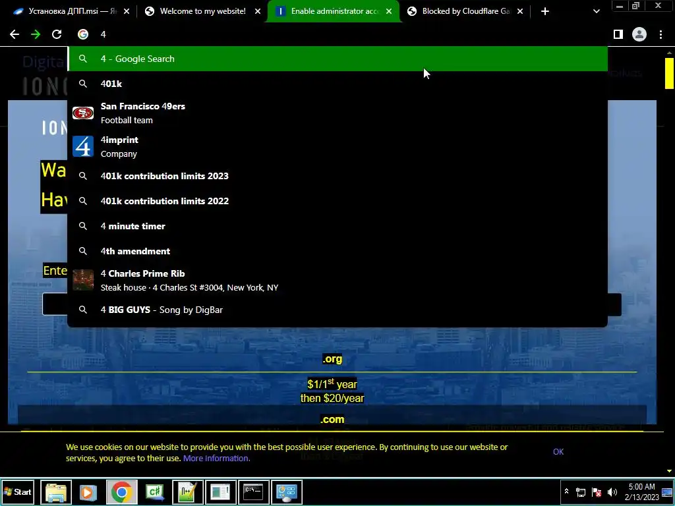675x506 pixels.
Task: Close the Welcome to my website tab
Action: pos(258,11)
